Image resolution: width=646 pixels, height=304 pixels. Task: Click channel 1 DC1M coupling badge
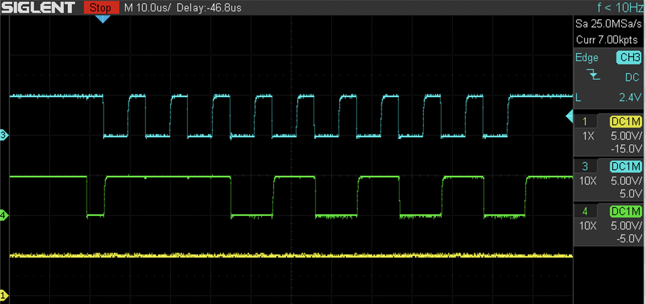click(x=625, y=121)
